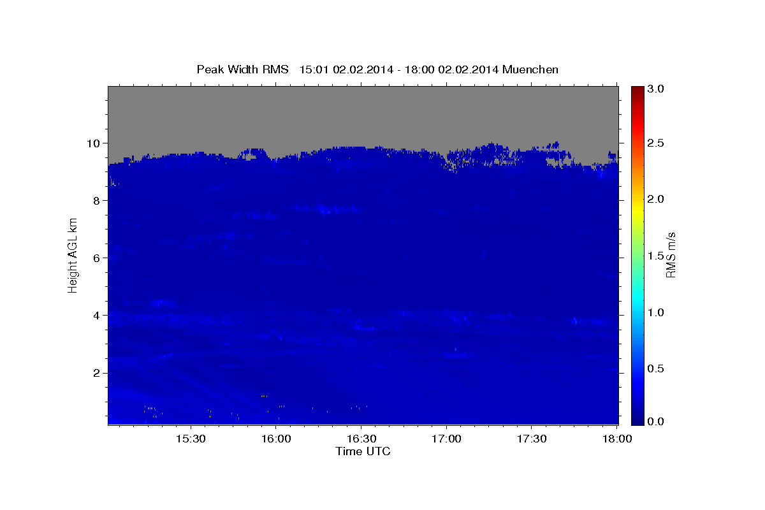Screen dimensions: 765x510
Task: Click the colorbar value 0.0
Action: [657, 421]
